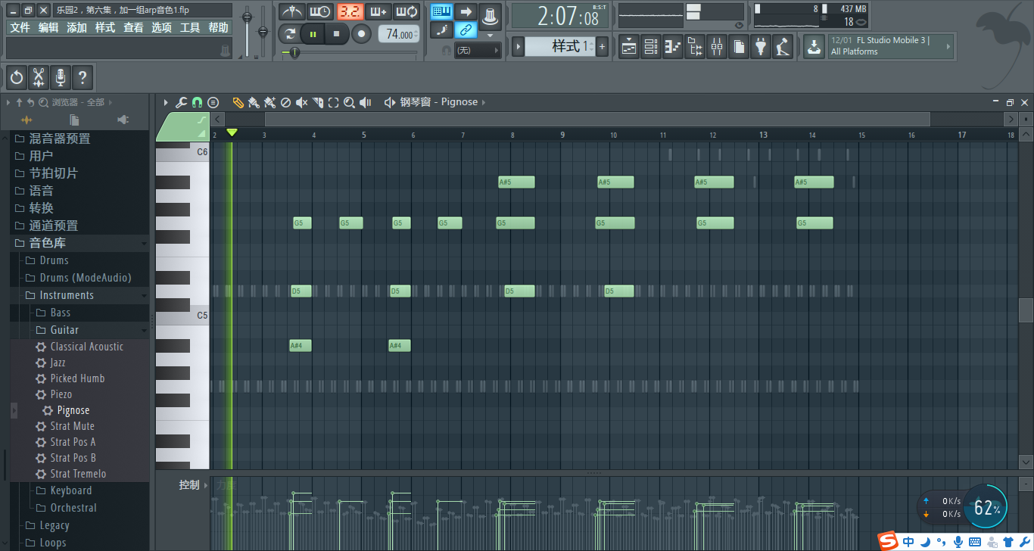Open the 帮助 menu
This screenshot has width=1034, height=551.
[x=218, y=27]
